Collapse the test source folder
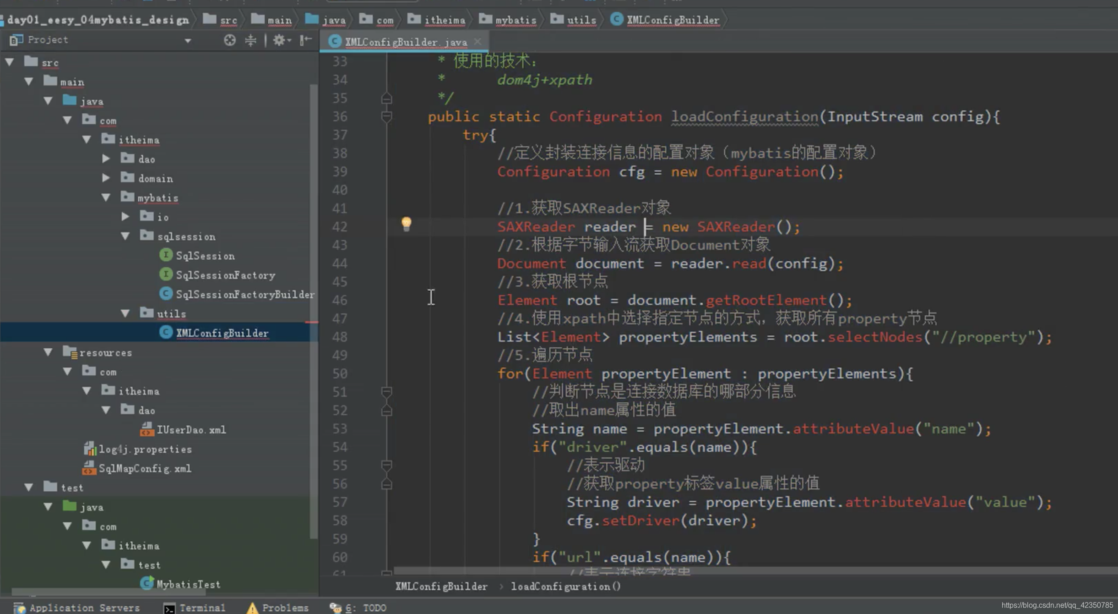Image resolution: width=1118 pixels, height=614 pixels. coord(29,488)
